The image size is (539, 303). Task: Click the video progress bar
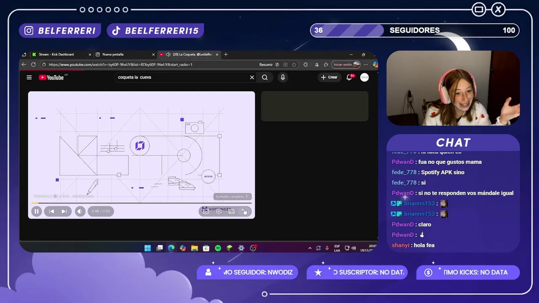tap(141, 203)
